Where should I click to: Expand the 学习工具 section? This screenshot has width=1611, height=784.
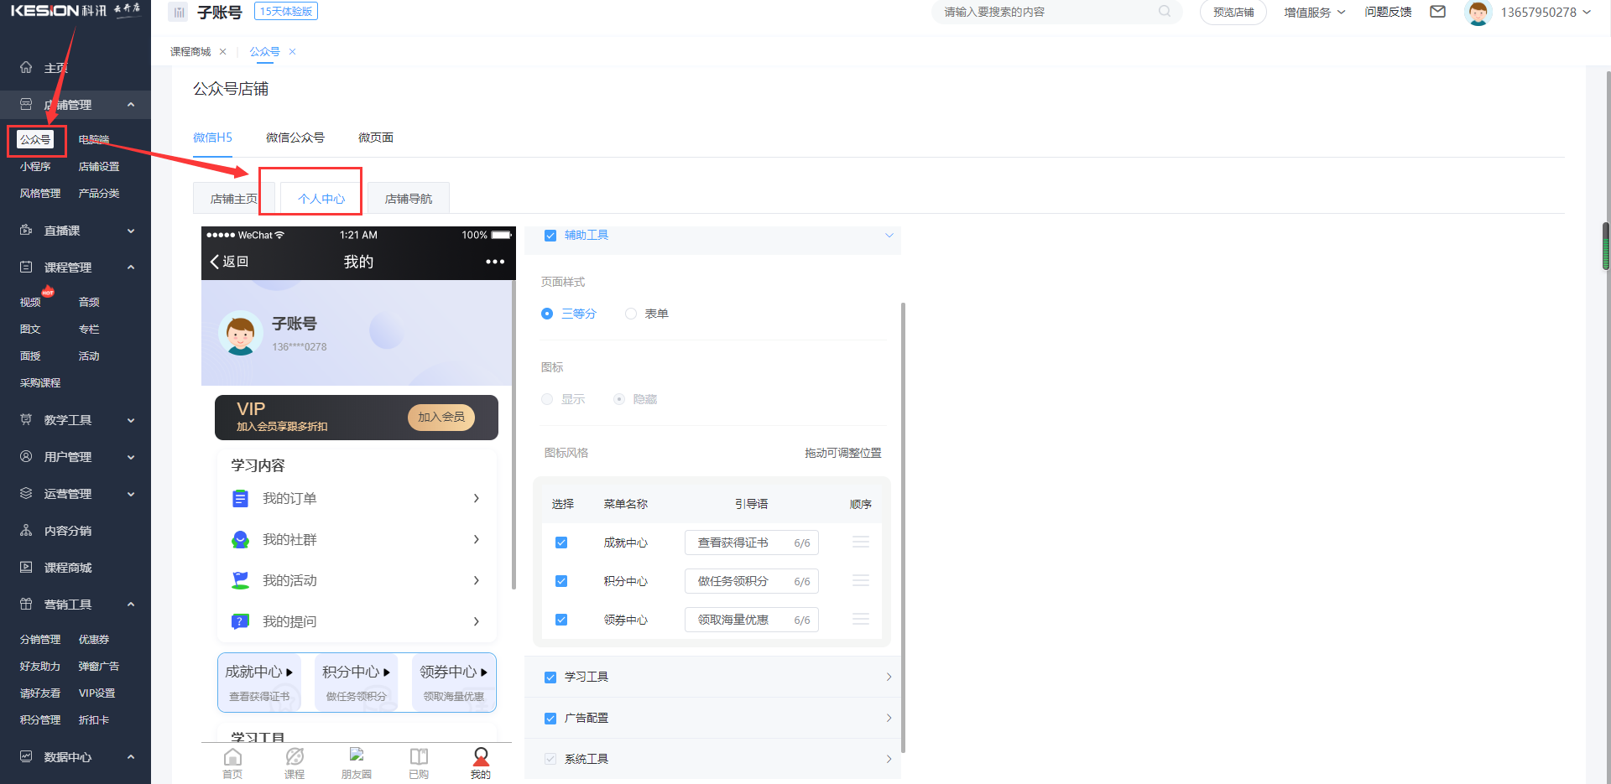coord(888,677)
